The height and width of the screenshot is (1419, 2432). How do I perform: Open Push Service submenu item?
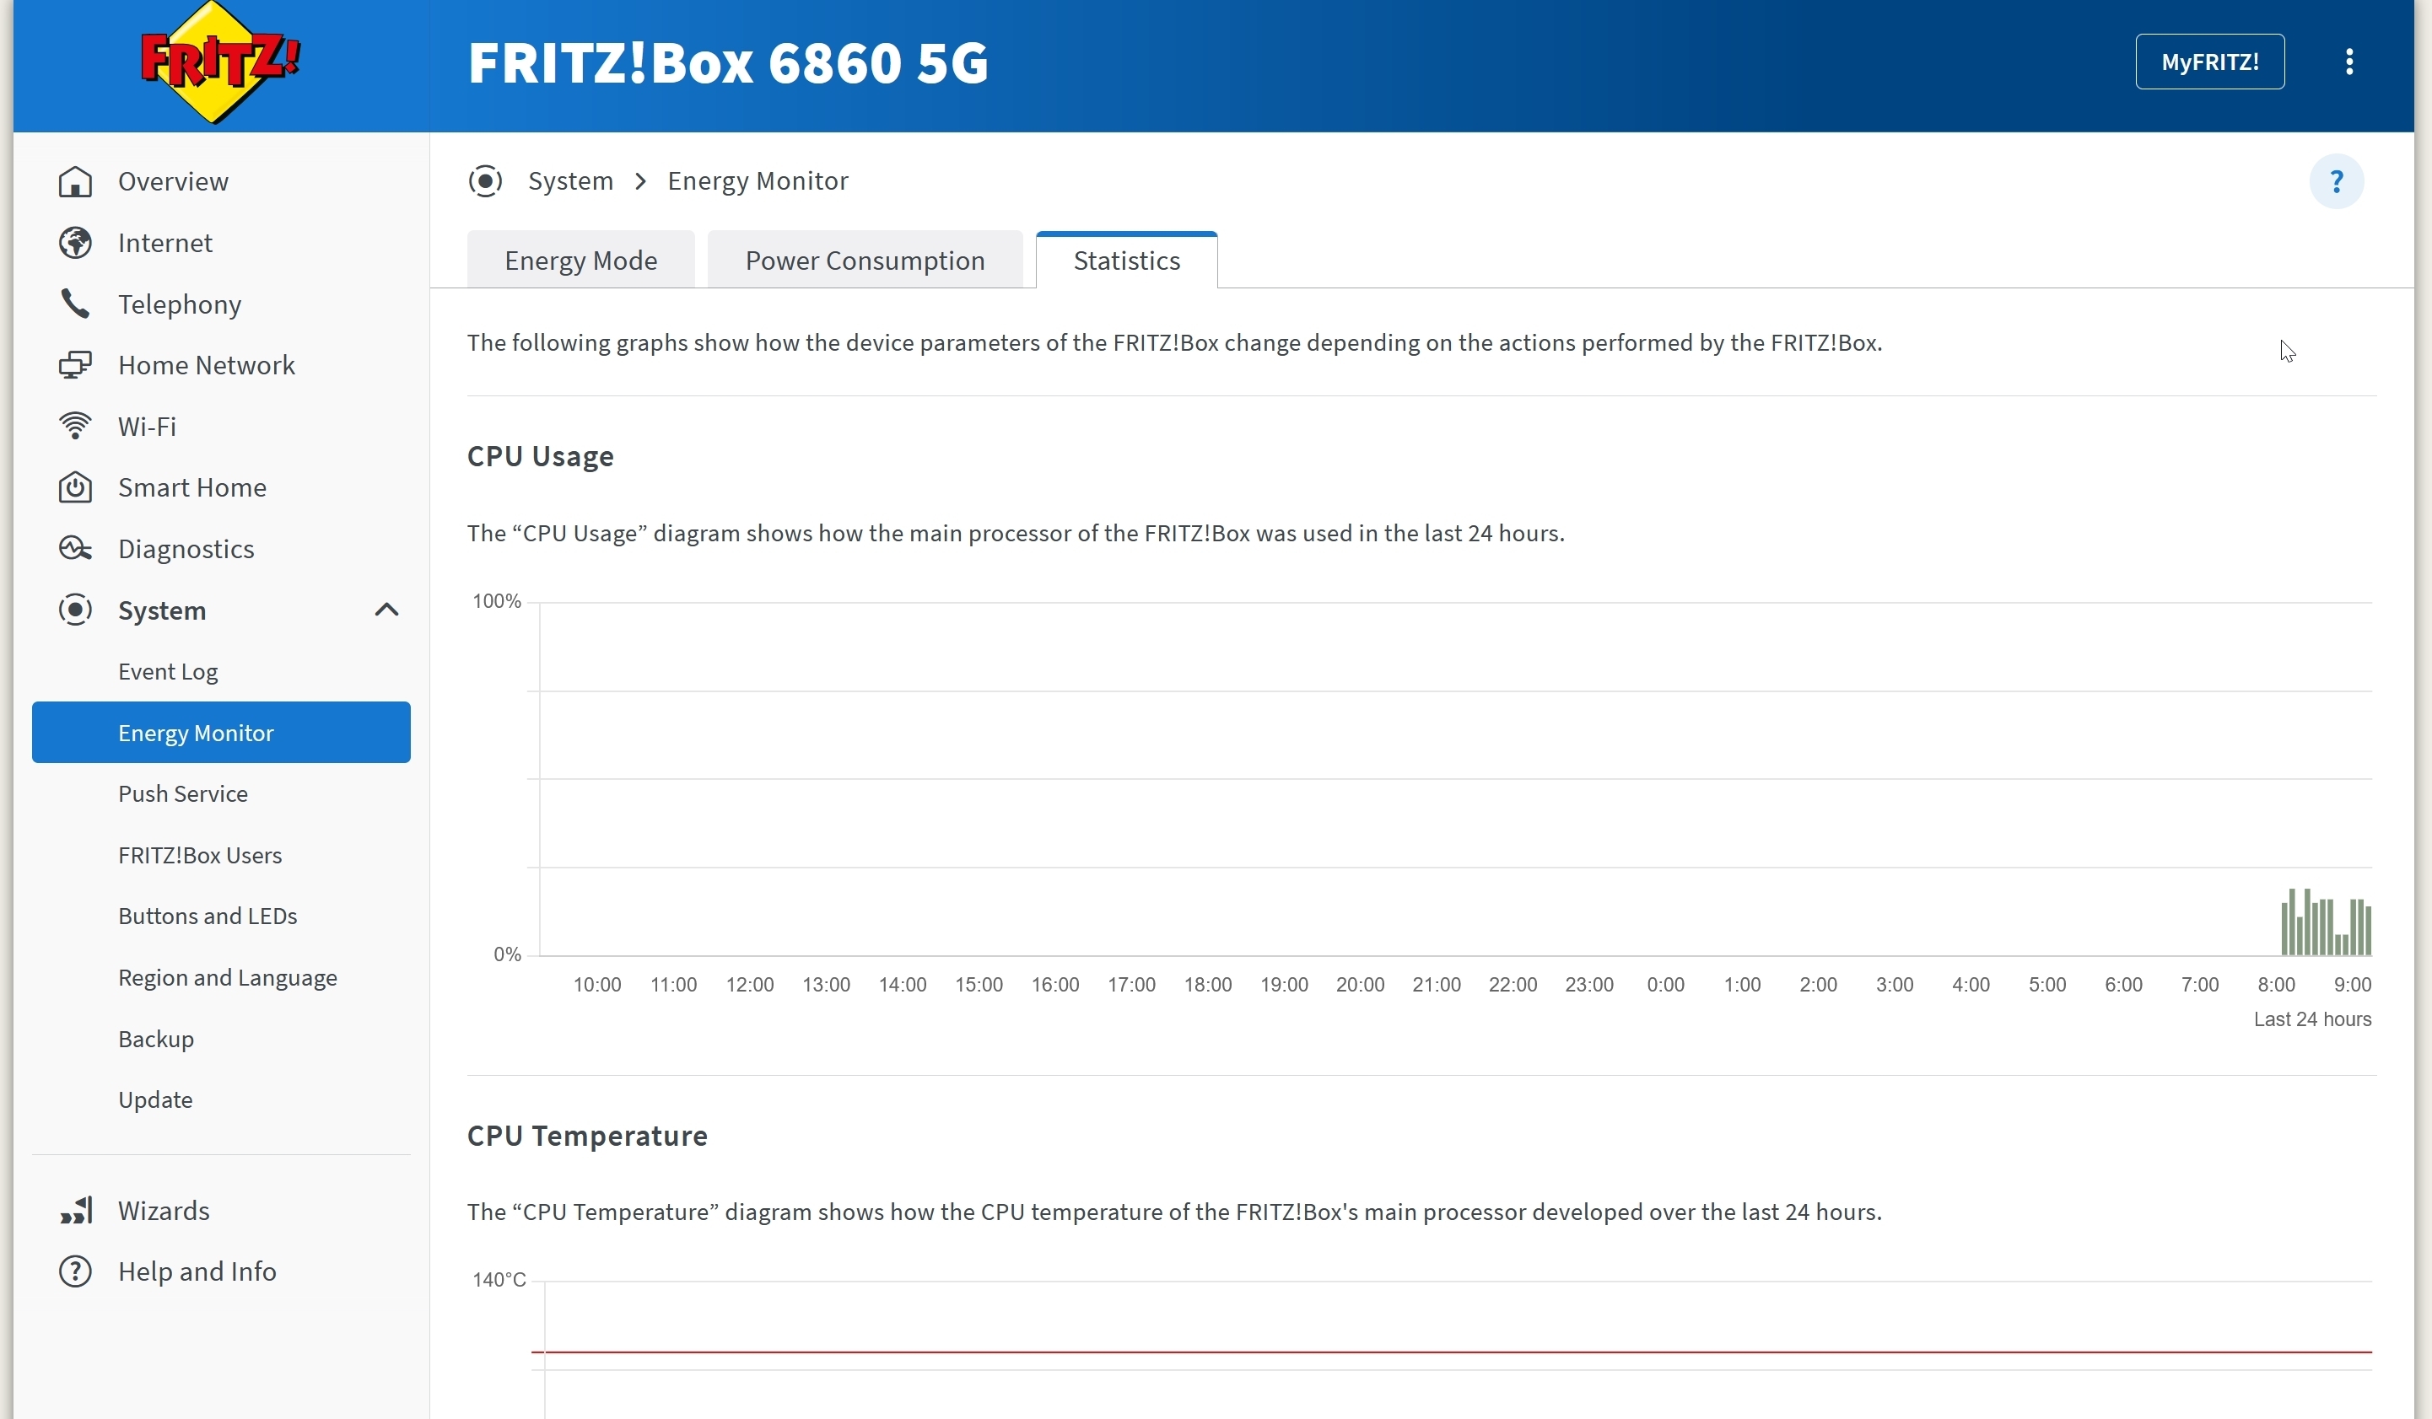(183, 794)
